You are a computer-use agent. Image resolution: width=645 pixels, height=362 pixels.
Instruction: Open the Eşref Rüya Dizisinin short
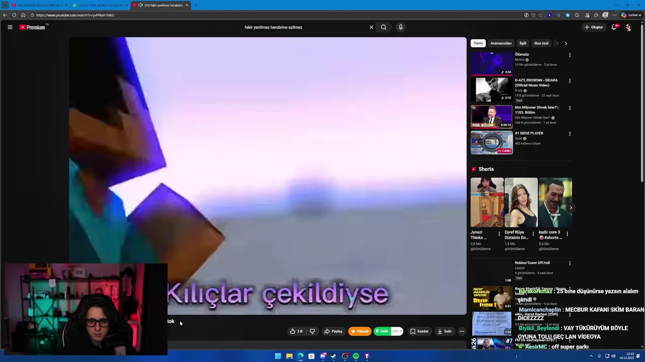tap(521, 203)
